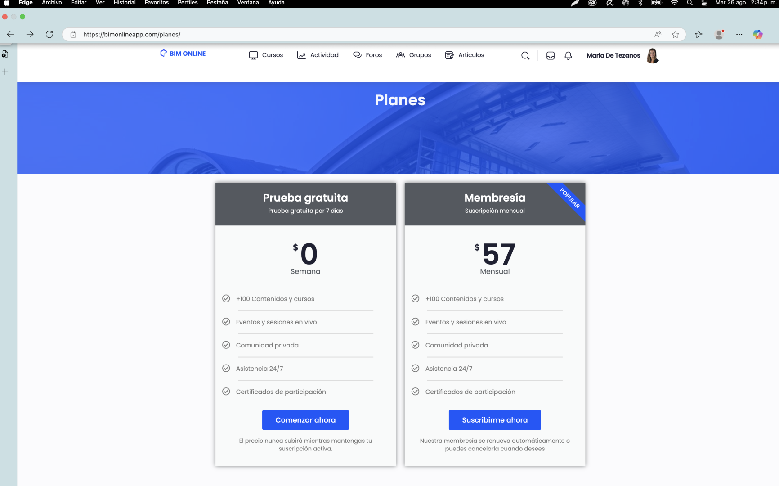Click the browser profile avatar icon
779x486 pixels.
(719, 35)
